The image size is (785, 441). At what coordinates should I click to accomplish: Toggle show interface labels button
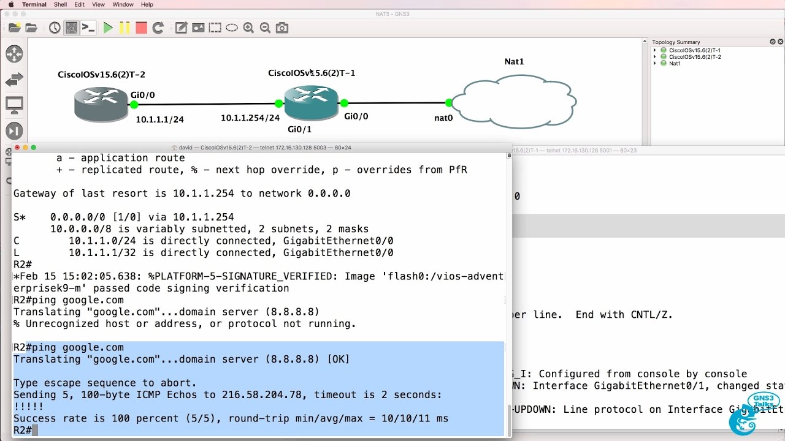coord(71,28)
